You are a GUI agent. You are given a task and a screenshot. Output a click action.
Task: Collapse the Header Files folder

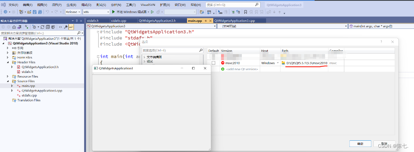pos(8,62)
